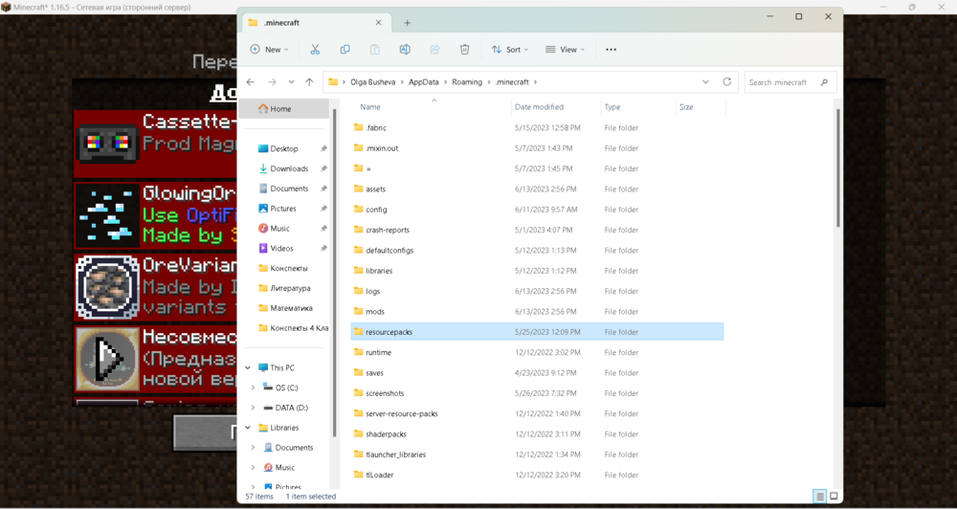Open the Downloads quick access folder

[x=289, y=168]
